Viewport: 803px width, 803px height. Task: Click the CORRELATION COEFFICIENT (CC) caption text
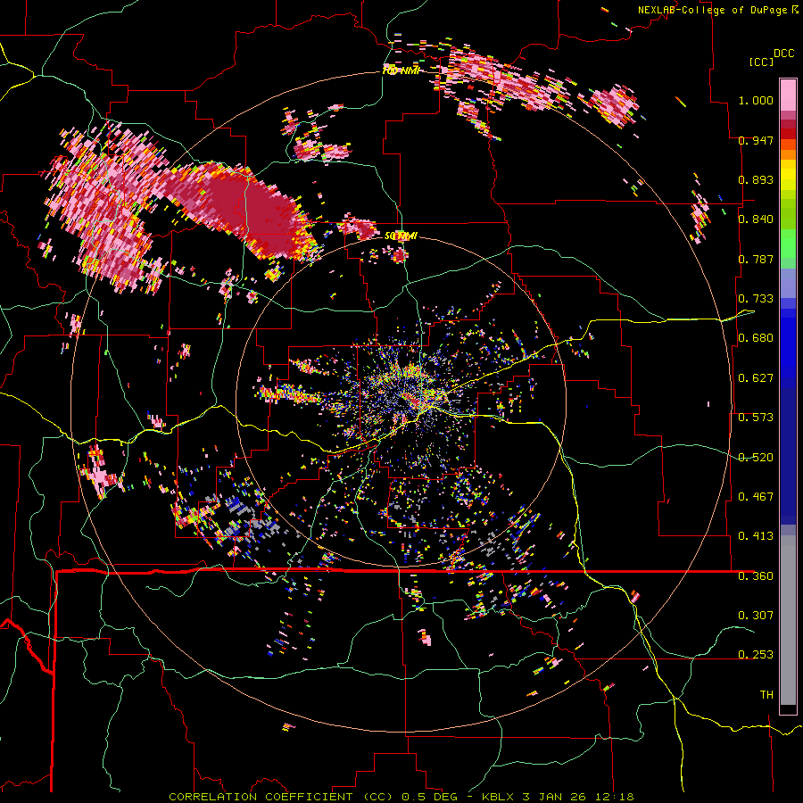pyautogui.click(x=281, y=797)
